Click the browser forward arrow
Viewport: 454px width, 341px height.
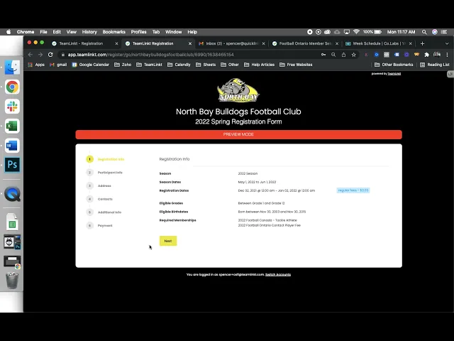[x=40, y=55]
